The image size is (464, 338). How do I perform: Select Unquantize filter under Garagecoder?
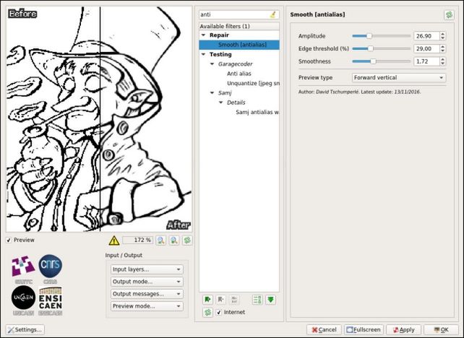coord(253,83)
